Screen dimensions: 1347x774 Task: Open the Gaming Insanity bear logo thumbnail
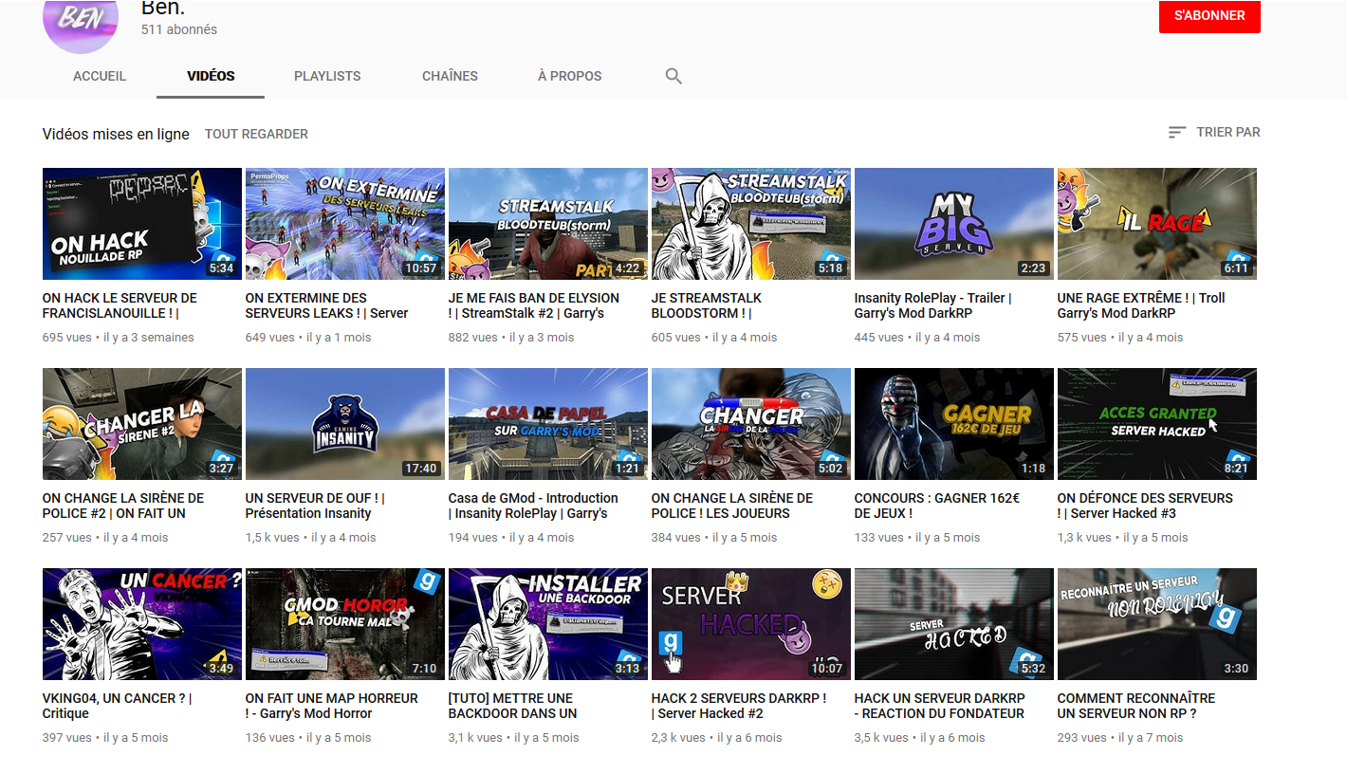(345, 424)
